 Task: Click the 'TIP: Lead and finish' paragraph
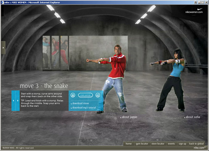click(x=42, y=103)
